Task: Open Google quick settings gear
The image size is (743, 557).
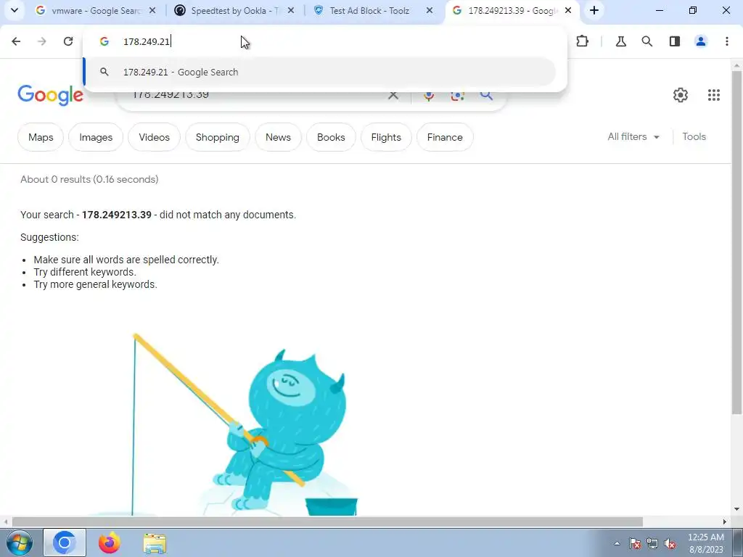Action: pyautogui.click(x=681, y=95)
